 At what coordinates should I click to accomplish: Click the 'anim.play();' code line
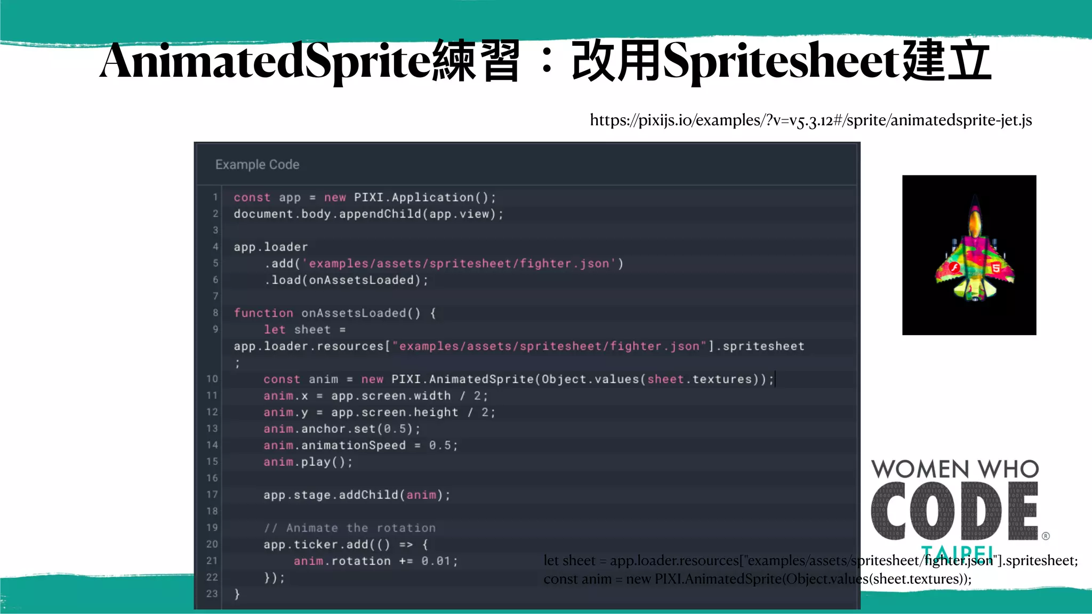pos(308,462)
